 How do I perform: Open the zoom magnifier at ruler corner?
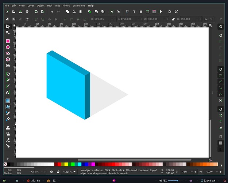(x=210, y=25)
